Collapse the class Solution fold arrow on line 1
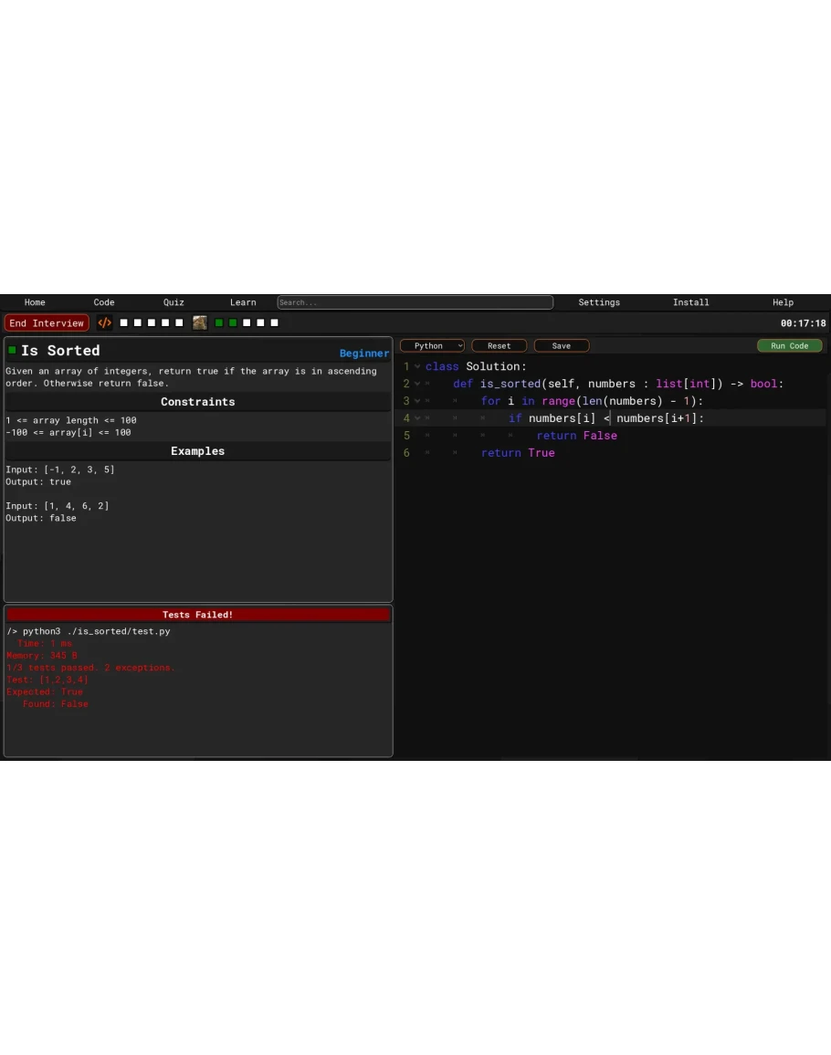Image resolution: width=831 pixels, height=1055 pixels. 418,366
